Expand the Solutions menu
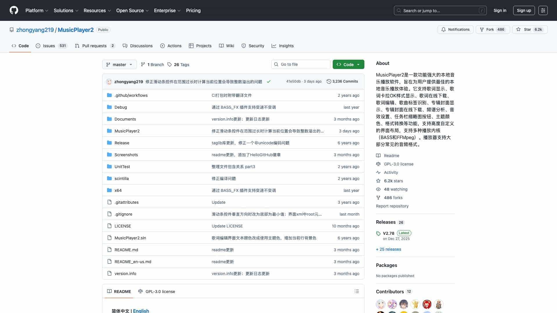 click(x=66, y=10)
